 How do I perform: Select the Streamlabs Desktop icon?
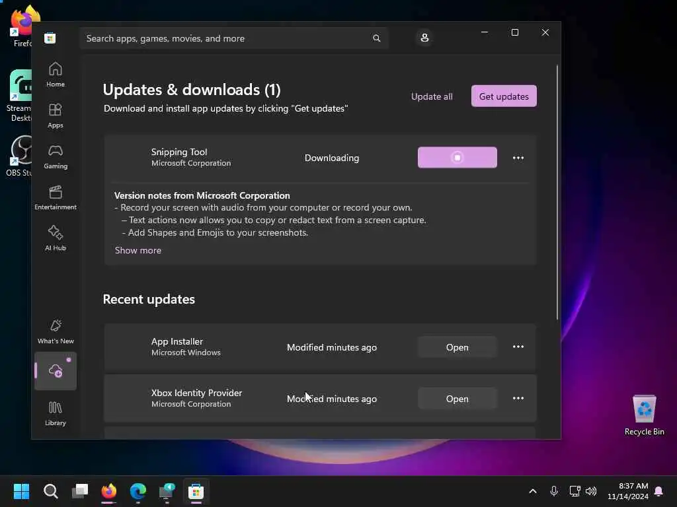coord(19,96)
